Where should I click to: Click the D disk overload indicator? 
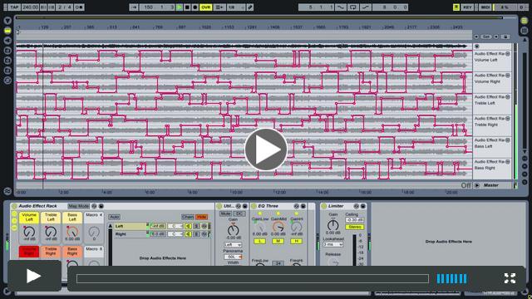pyautogui.click(x=521, y=7)
